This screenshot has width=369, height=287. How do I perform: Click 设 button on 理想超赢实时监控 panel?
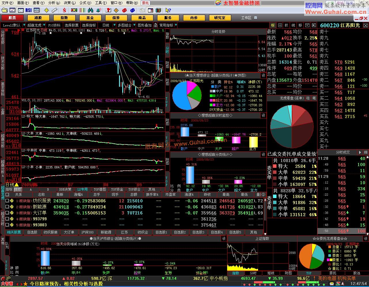[263, 115]
